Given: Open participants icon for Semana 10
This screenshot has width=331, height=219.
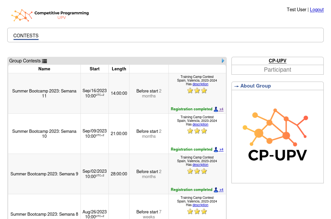Looking at the screenshot, I should tap(216, 149).
